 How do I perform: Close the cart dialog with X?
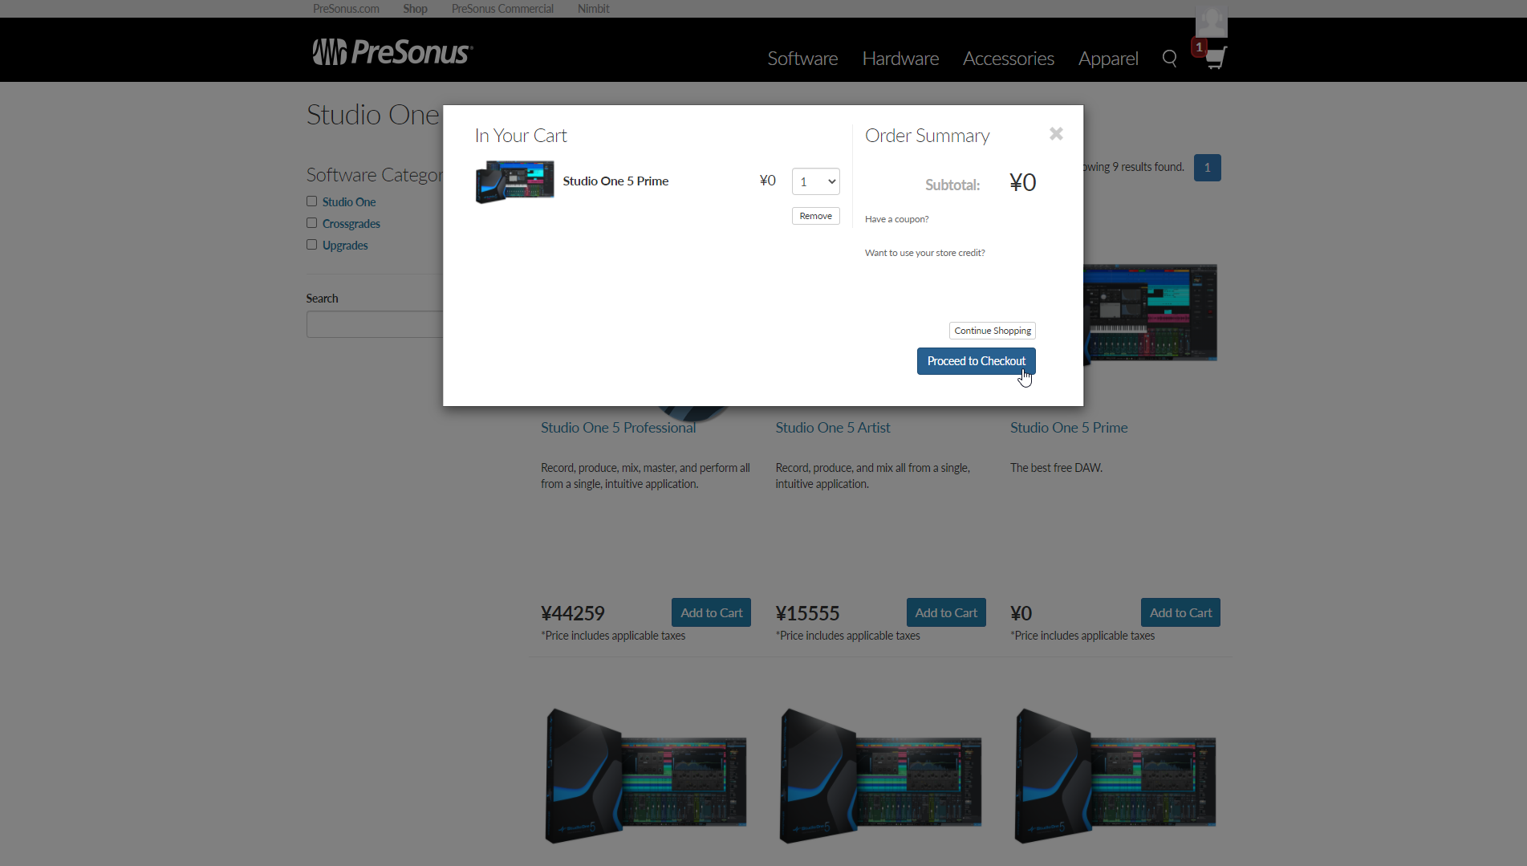pos(1056,134)
